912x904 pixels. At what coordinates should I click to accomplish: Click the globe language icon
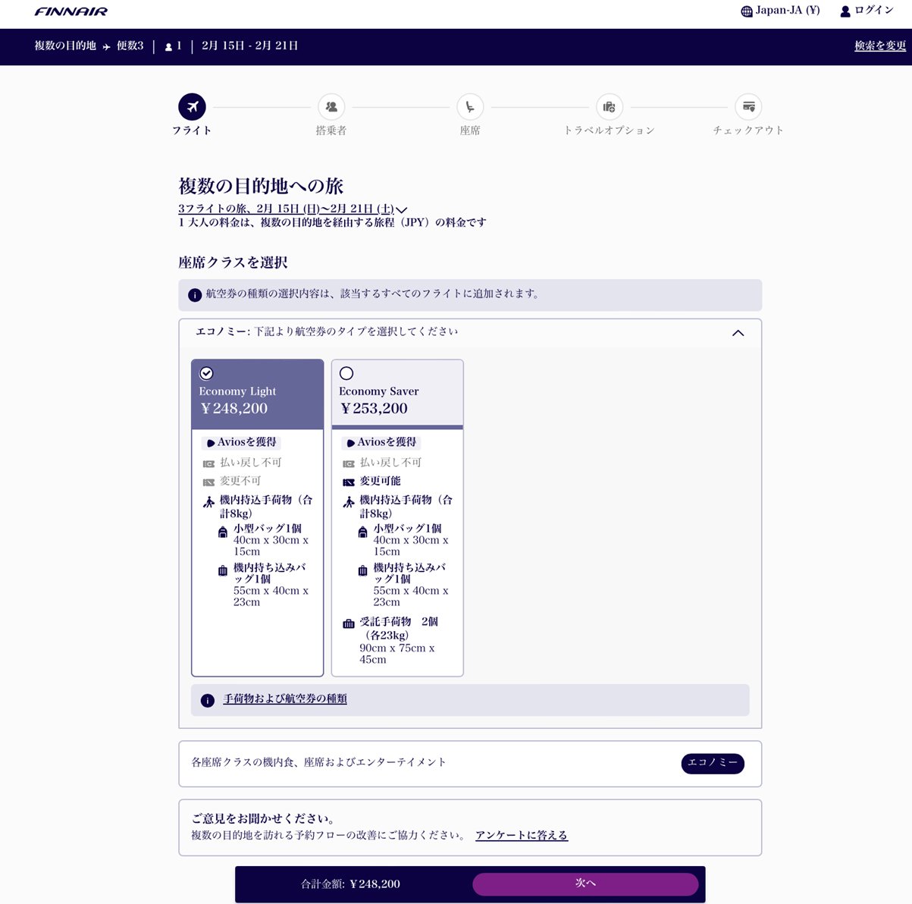coord(746,11)
